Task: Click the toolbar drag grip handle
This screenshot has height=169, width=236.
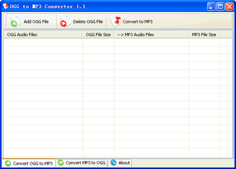Action: point(6,22)
